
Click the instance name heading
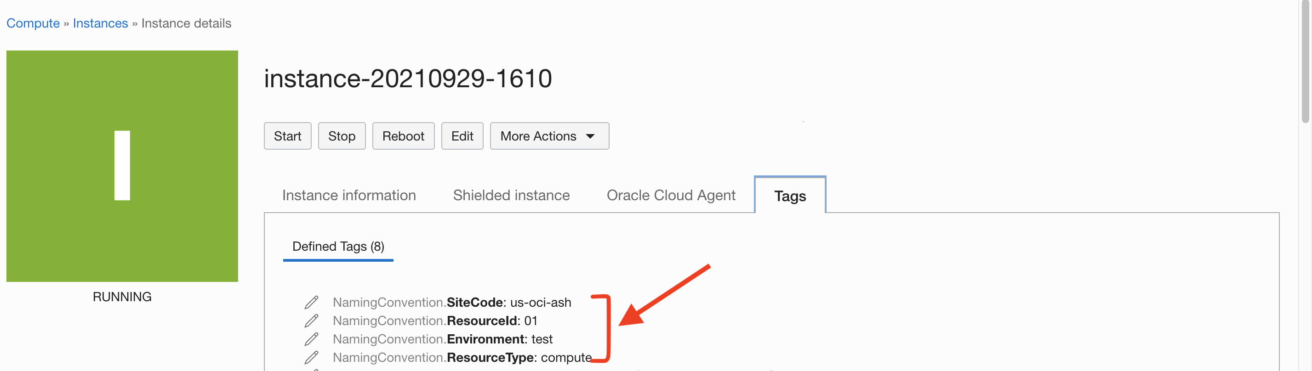407,79
